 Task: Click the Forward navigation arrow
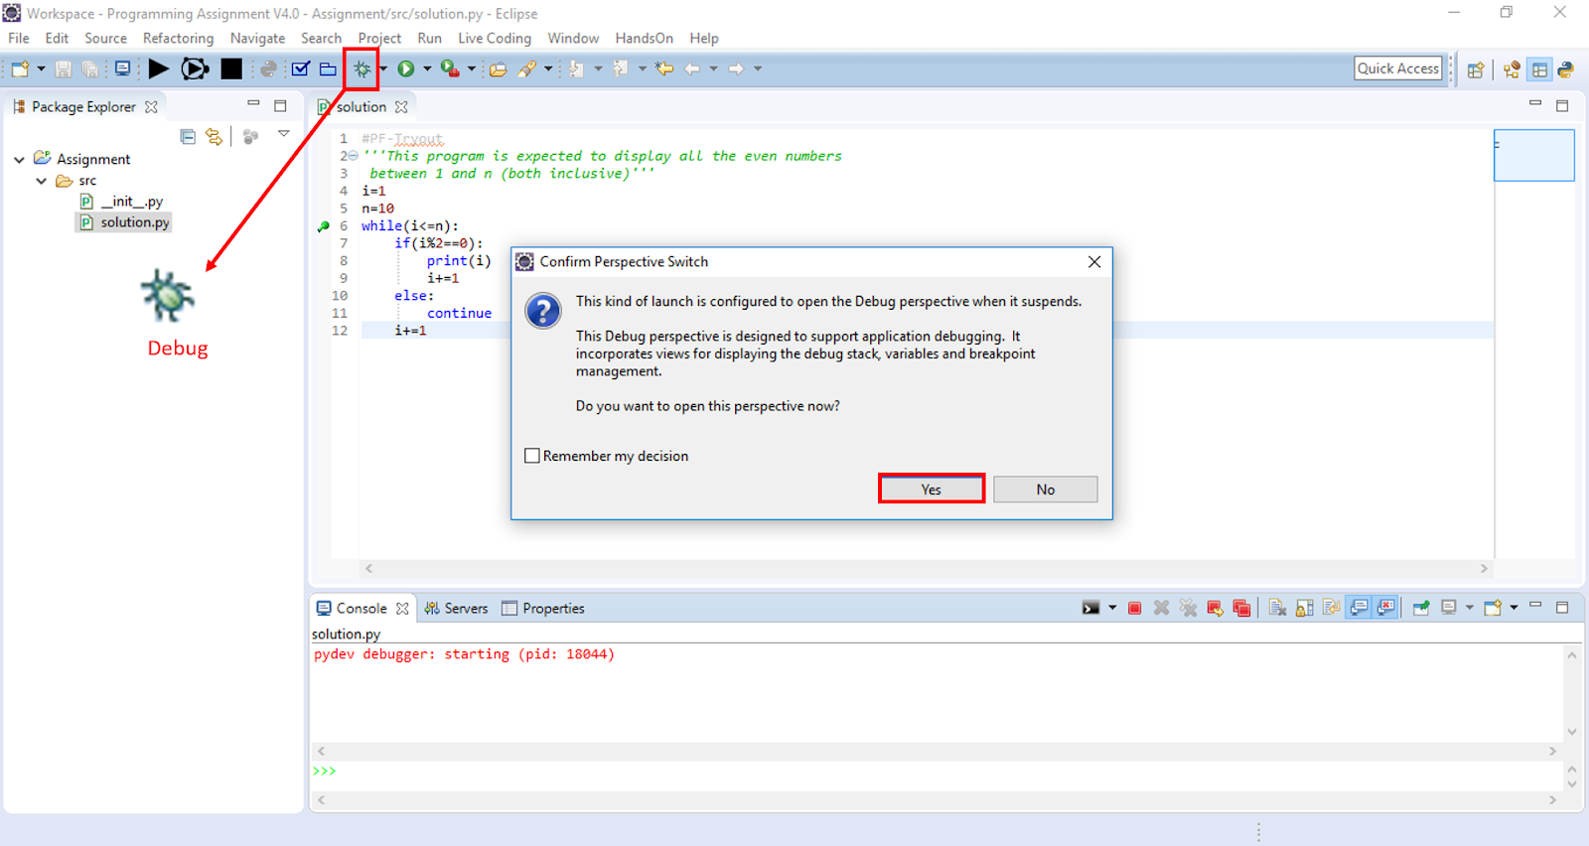(736, 69)
